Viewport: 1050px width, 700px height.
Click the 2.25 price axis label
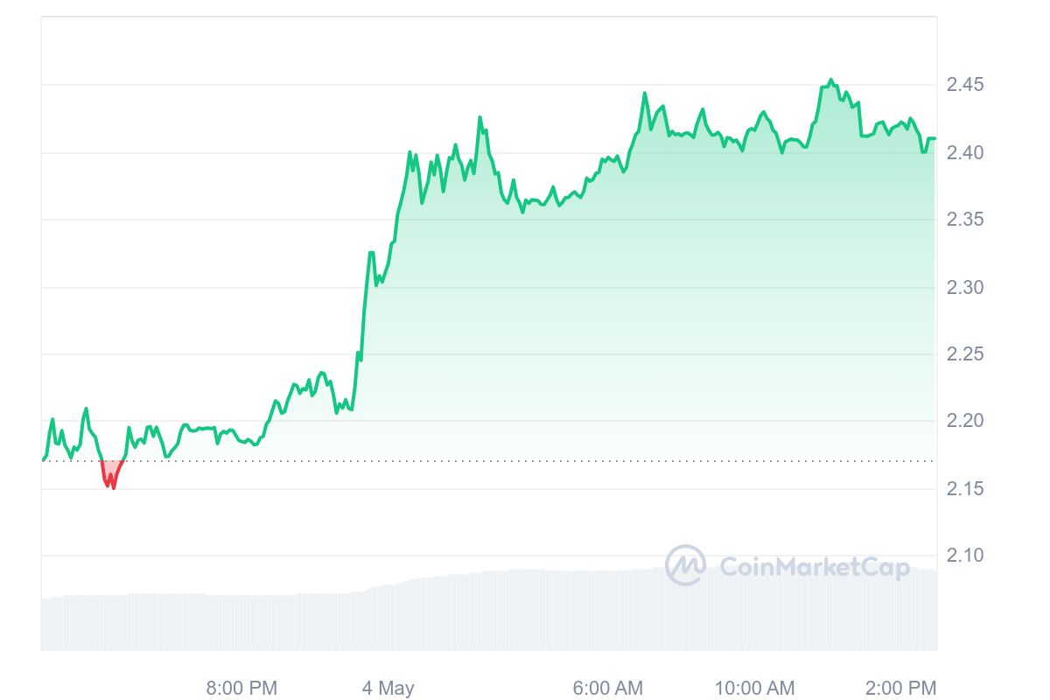(965, 354)
